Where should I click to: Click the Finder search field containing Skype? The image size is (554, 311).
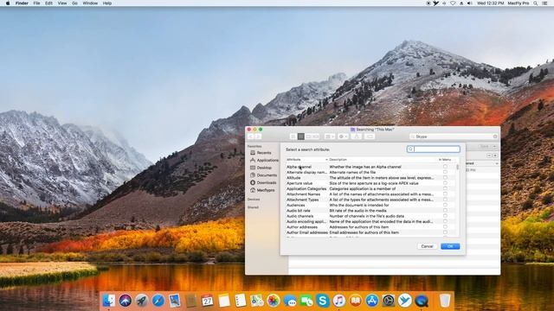click(454, 136)
